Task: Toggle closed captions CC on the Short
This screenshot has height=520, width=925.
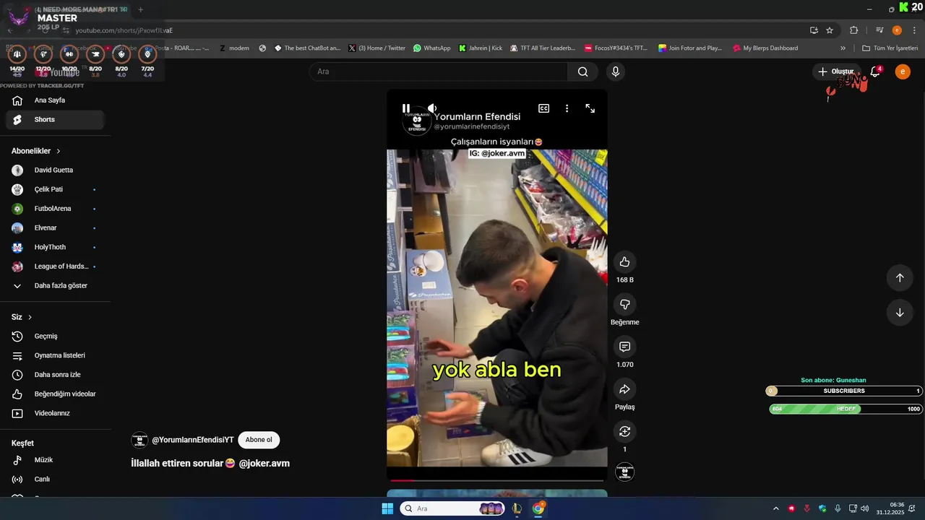Action: pyautogui.click(x=543, y=108)
